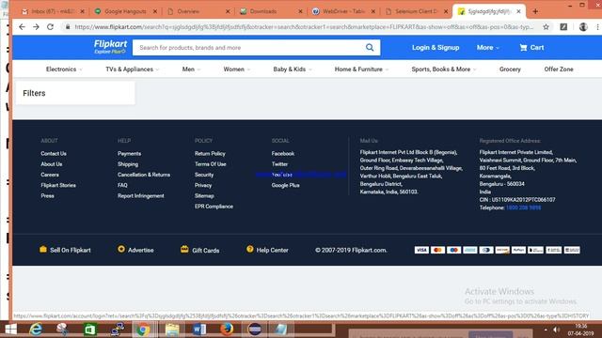Image resolution: width=602 pixels, height=338 pixels.
Task: Open the Sitemap link
Action: (x=204, y=196)
